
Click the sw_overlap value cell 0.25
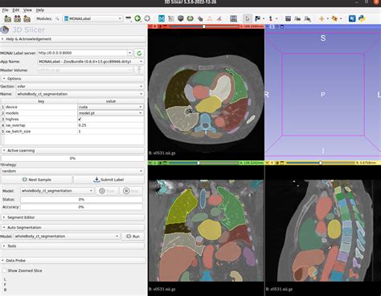110,125
